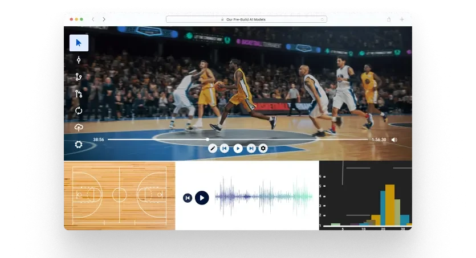Restart audio with skip-back button

point(188,198)
